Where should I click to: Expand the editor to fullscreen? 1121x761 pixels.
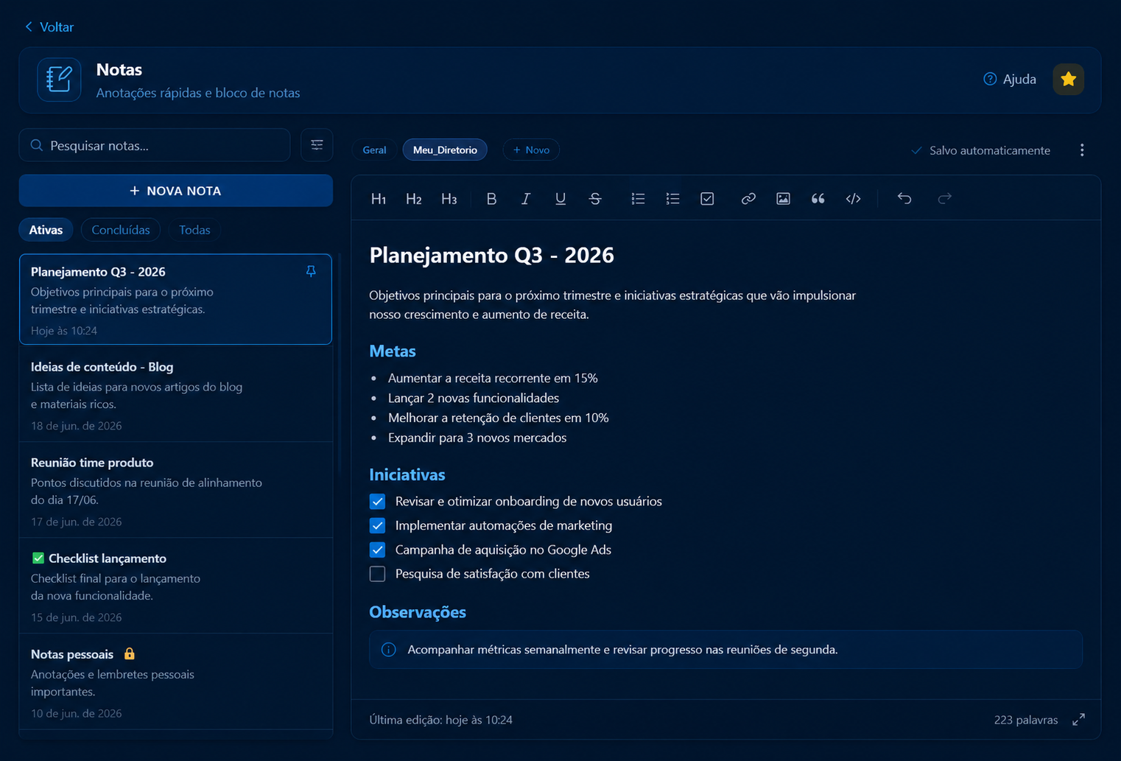pyautogui.click(x=1078, y=720)
